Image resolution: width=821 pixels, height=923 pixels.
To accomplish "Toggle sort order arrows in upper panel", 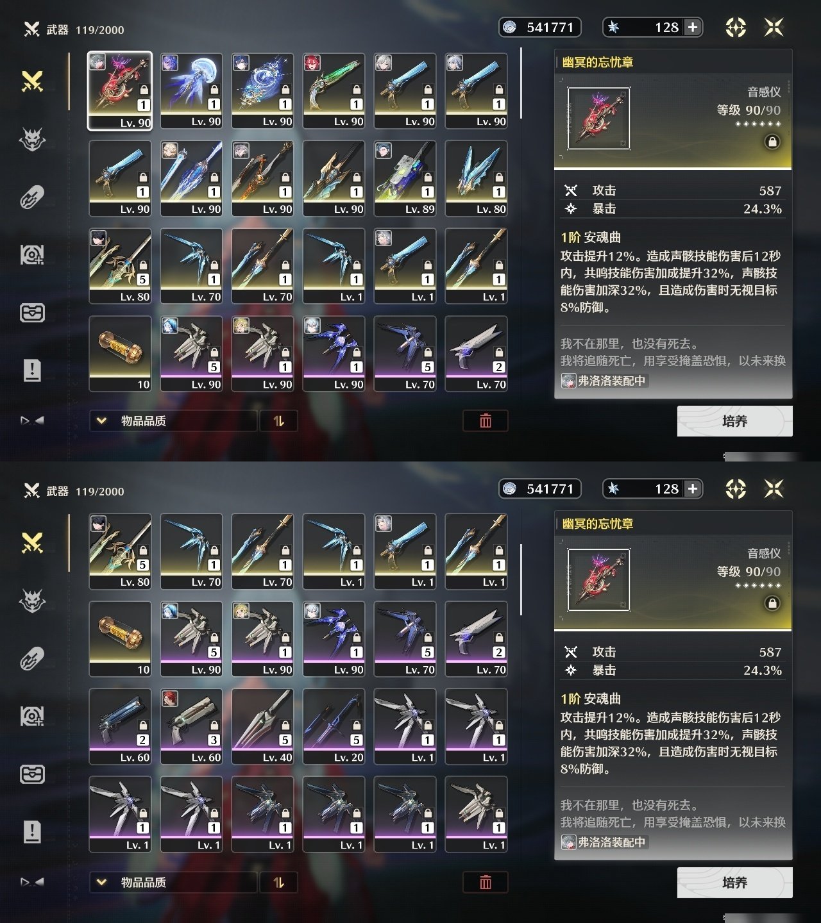I will 278,421.
